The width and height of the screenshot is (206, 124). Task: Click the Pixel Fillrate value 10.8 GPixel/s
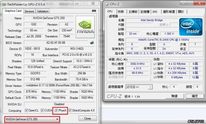click(35, 67)
